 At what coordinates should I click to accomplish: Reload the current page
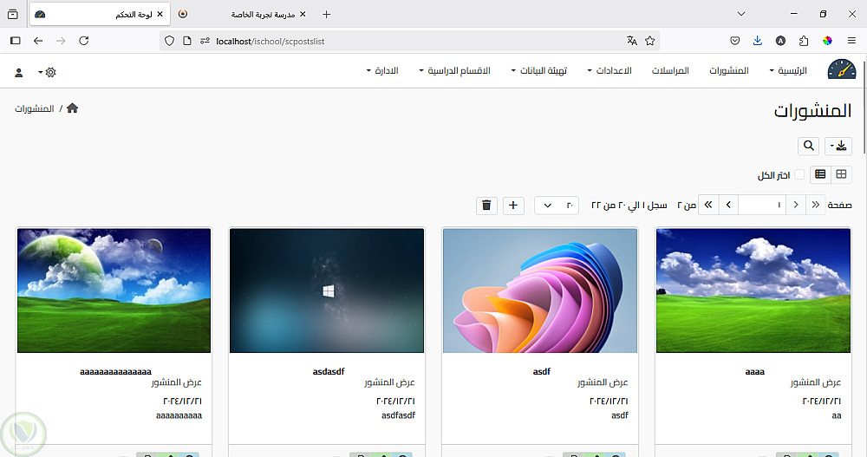click(84, 41)
